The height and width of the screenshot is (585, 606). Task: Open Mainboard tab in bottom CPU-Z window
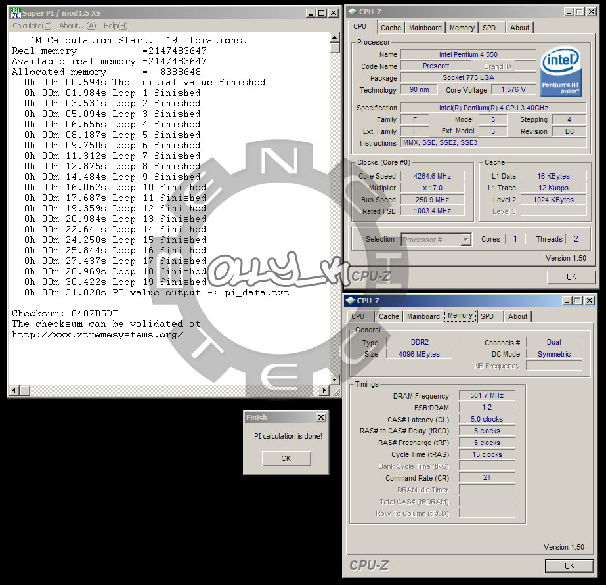[x=423, y=316]
